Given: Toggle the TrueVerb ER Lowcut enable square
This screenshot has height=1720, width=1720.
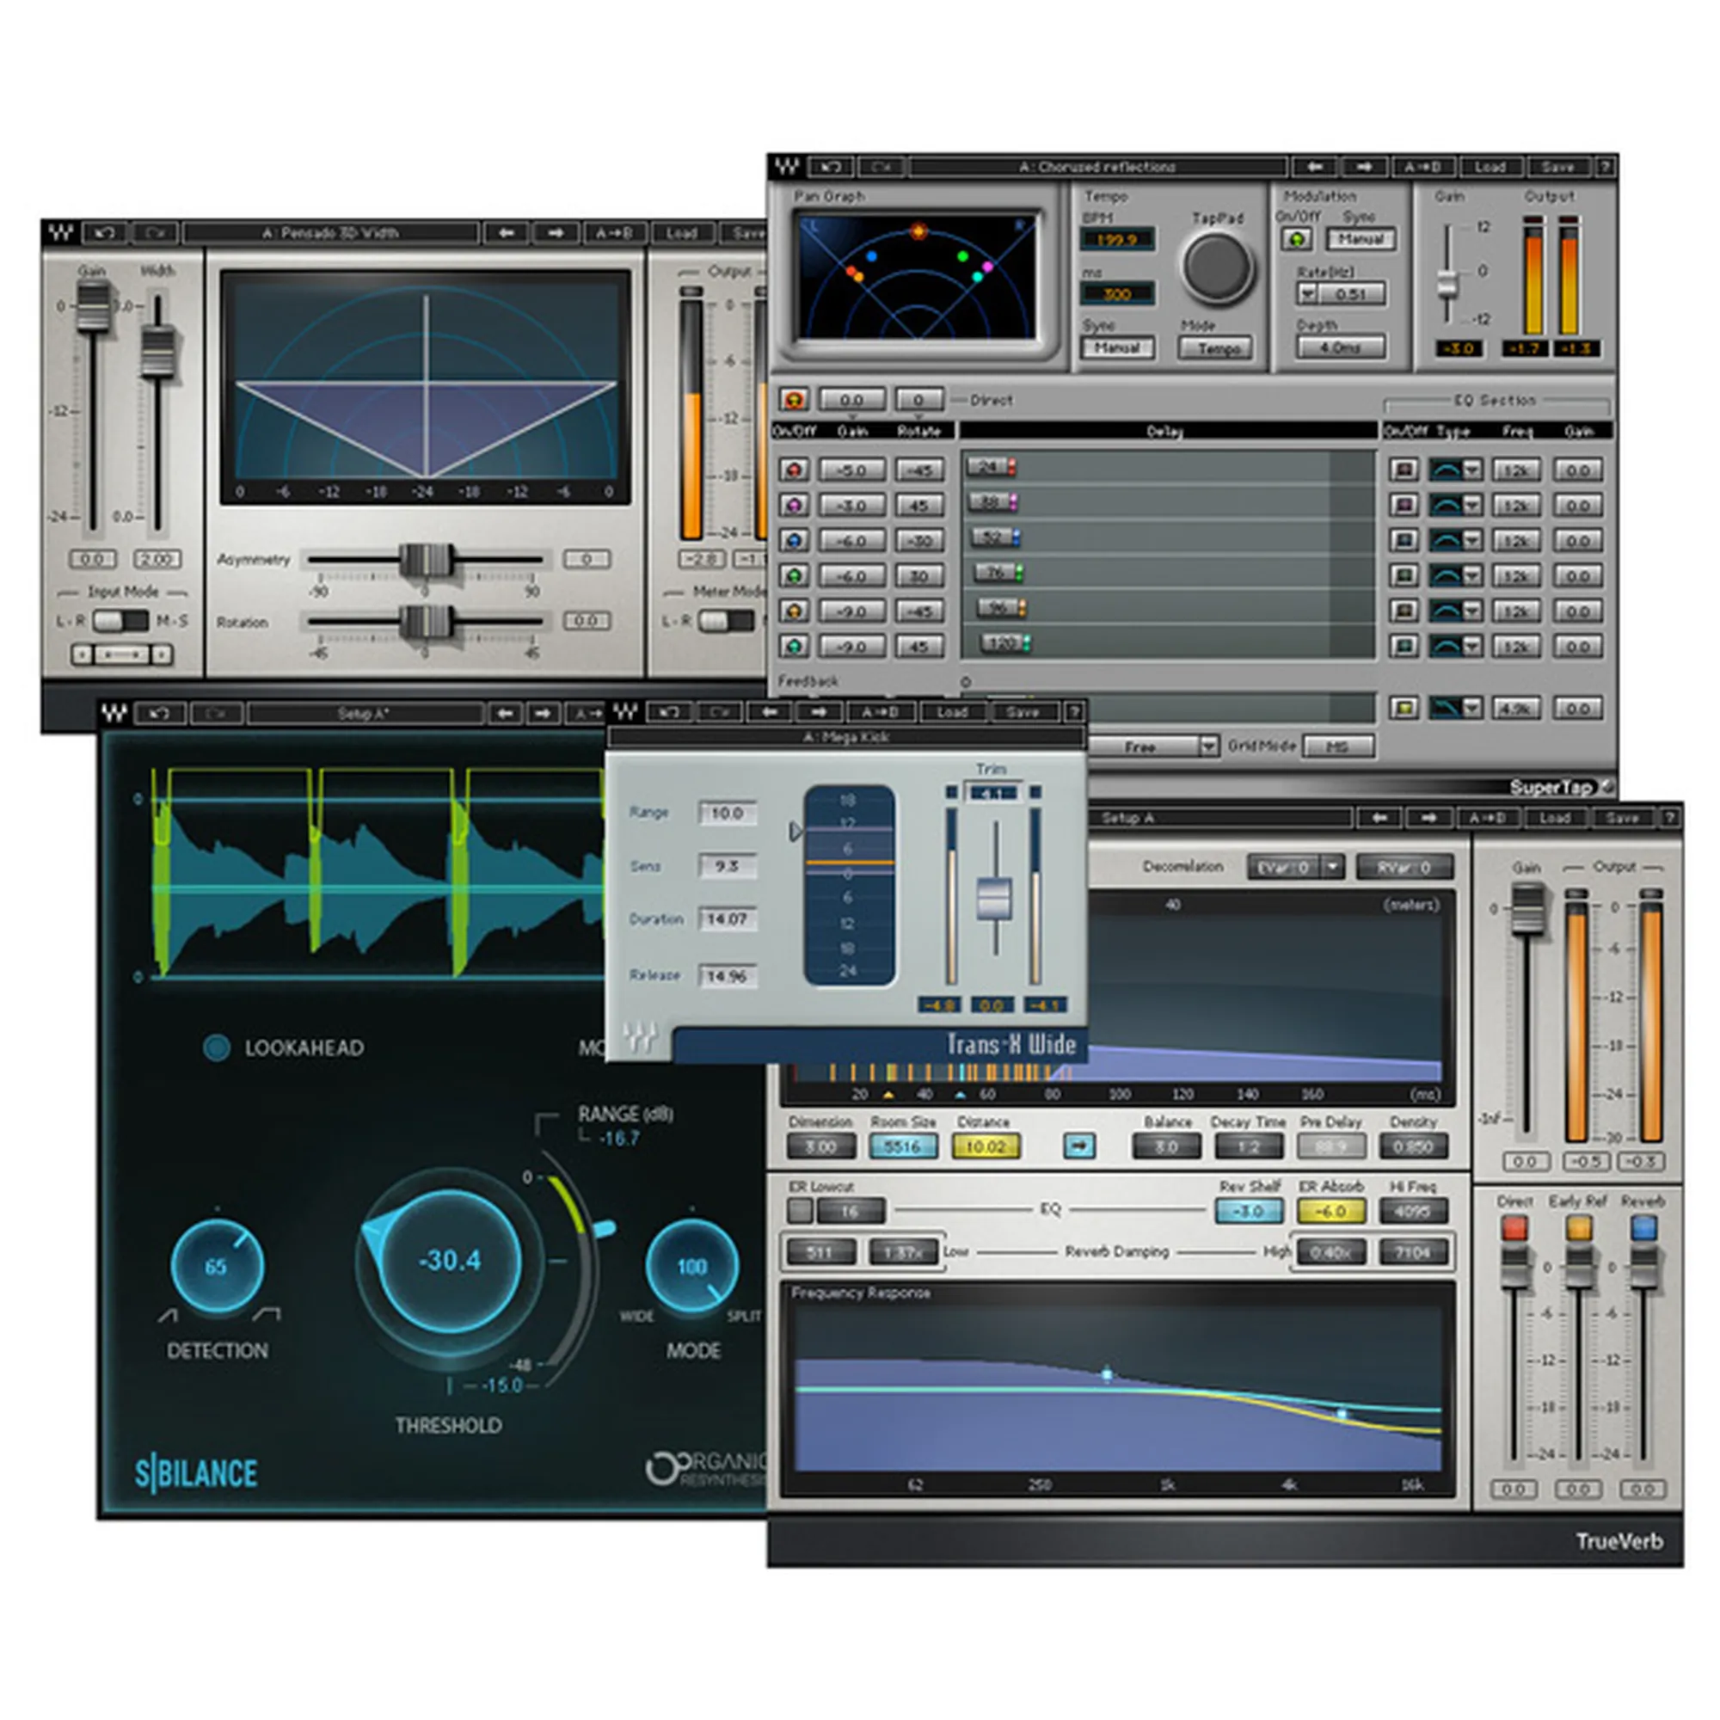Looking at the screenshot, I should click(x=800, y=1210).
